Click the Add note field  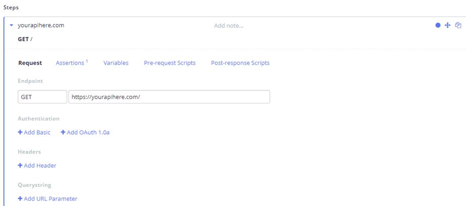tap(229, 26)
